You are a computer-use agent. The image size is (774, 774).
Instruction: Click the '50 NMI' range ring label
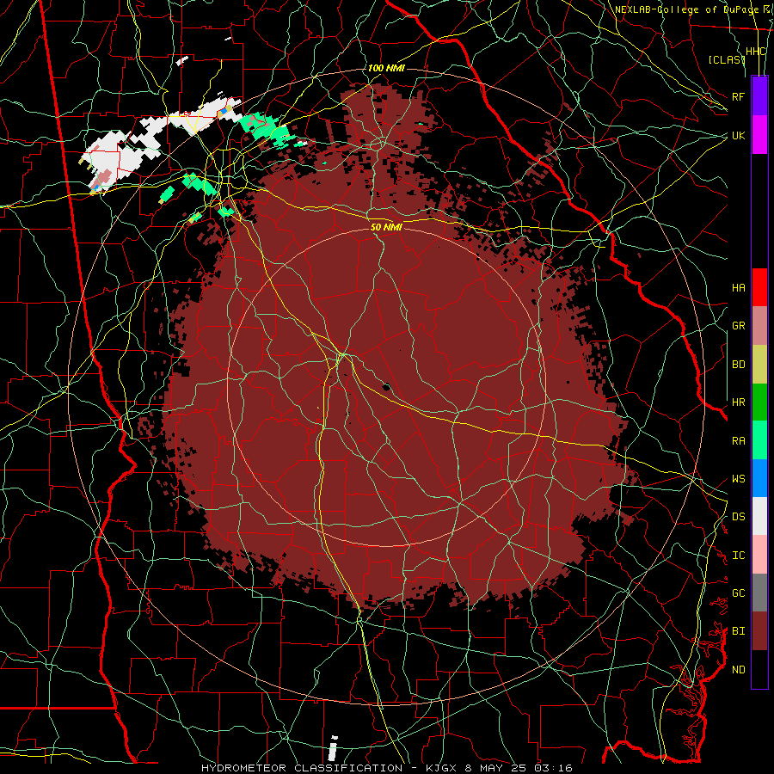click(386, 227)
